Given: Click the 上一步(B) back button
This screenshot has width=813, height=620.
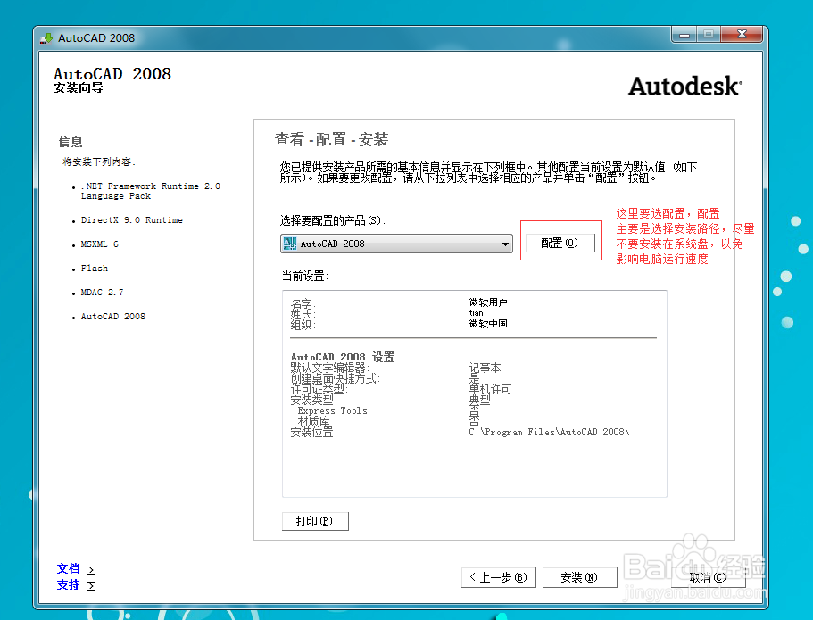Looking at the screenshot, I should tap(498, 577).
